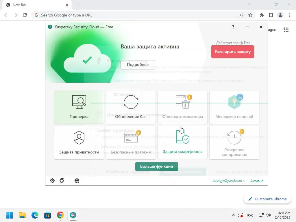Open new tab with plus button
The height and width of the screenshot is (222, 296).
click(78, 5)
